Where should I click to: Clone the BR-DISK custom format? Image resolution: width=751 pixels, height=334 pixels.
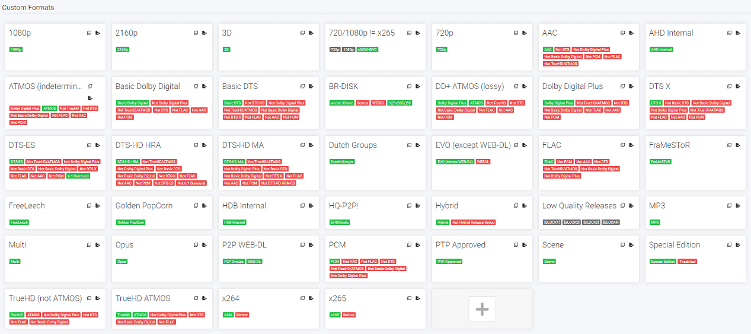pos(409,87)
